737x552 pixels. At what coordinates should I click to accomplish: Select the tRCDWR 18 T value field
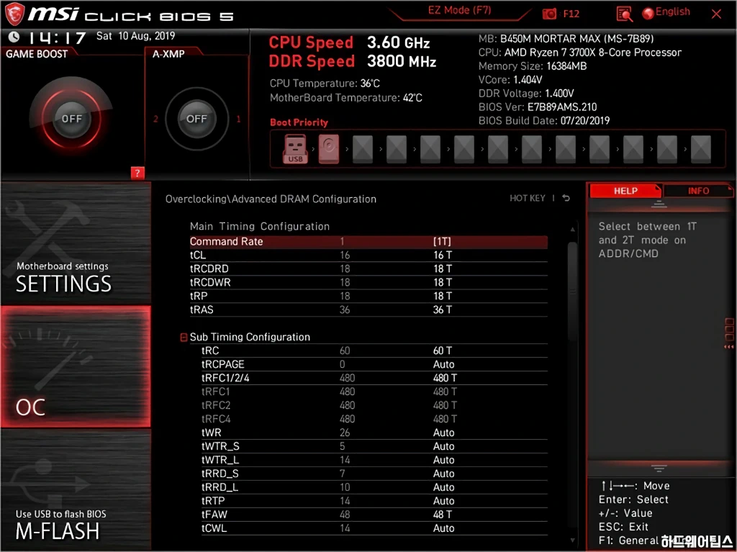click(443, 283)
